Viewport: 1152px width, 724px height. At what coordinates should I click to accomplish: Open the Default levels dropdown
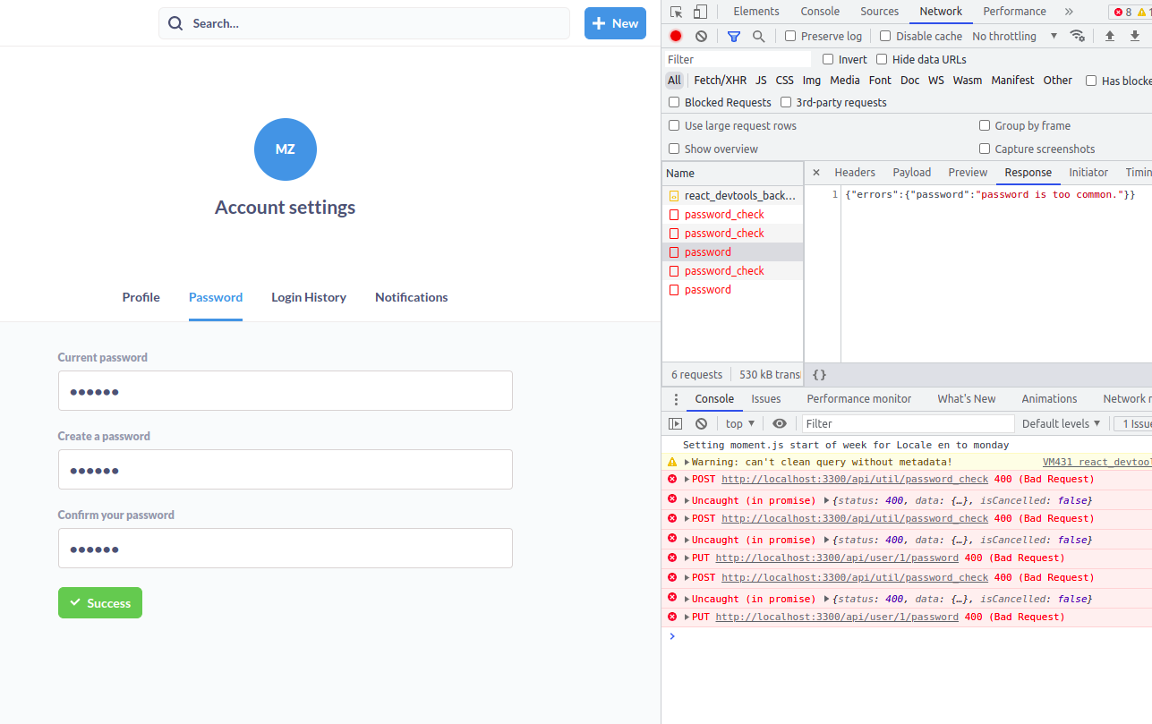(x=1061, y=422)
